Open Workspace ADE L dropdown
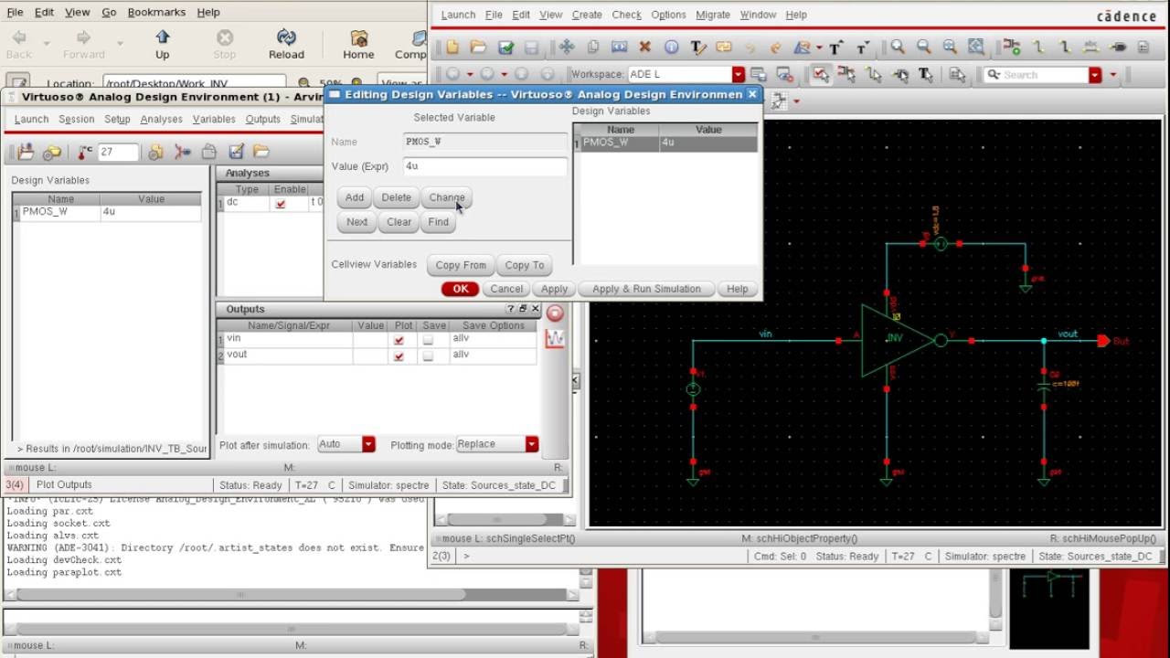The width and height of the screenshot is (1170, 658). pyautogui.click(x=739, y=74)
